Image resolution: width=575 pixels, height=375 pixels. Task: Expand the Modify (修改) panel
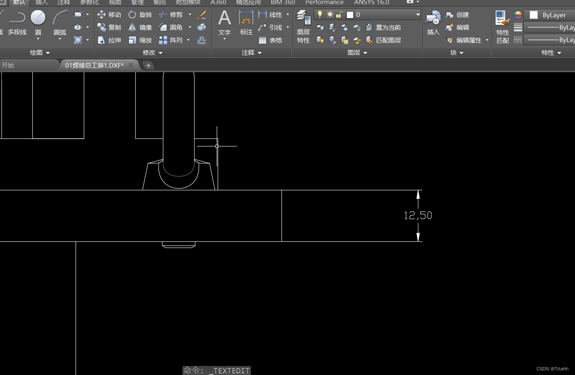pyautogui.click(x=153, y=53)
